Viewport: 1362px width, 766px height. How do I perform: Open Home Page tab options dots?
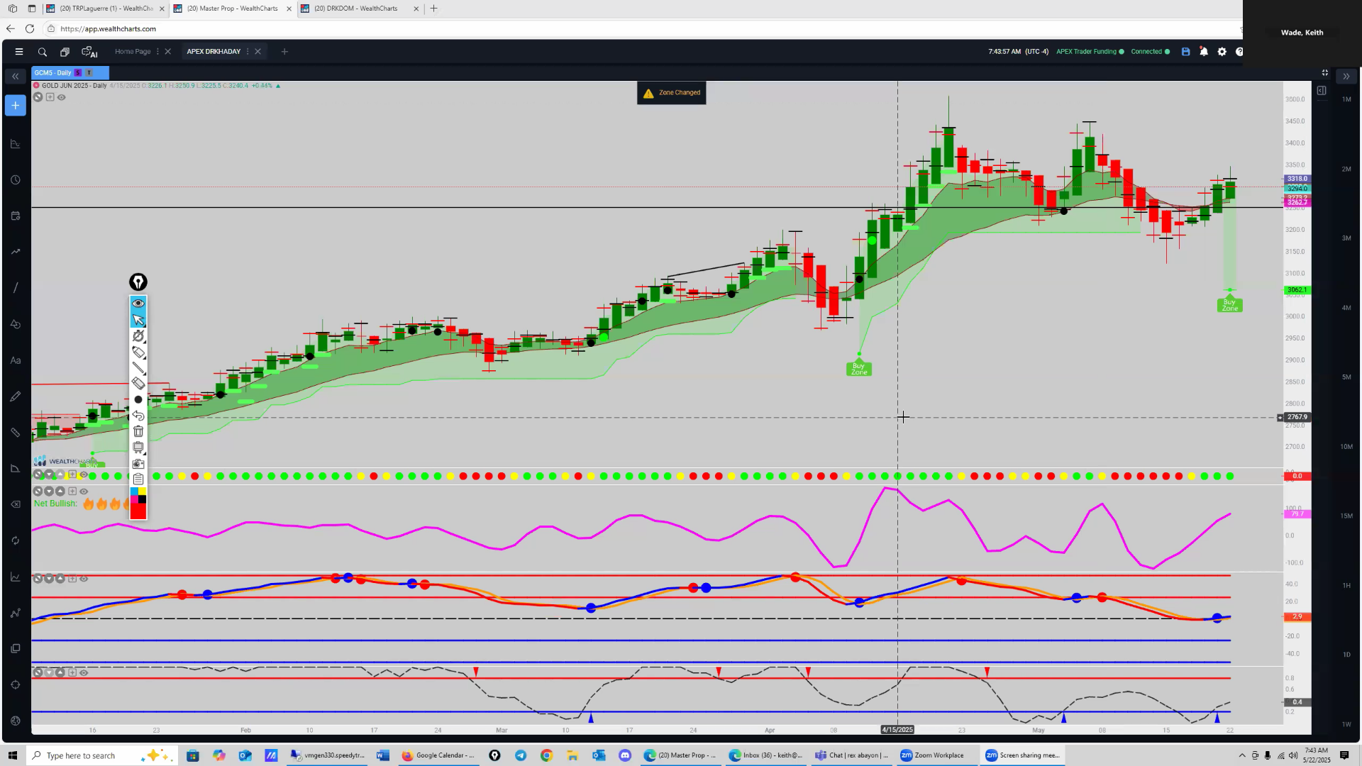(x=157, y=52)
